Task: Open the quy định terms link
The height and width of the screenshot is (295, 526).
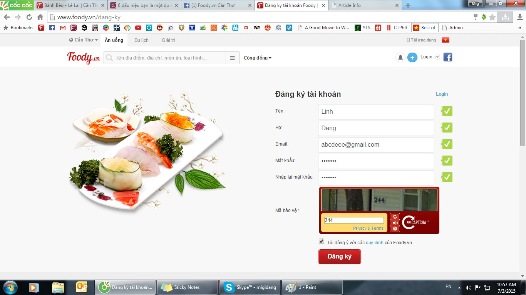Action: pyautogui.click(x=374, y=243)
